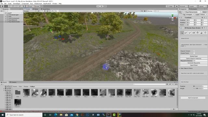Click Select Road in Hierarchy button

pyautogui.click(x=194, y=58)
